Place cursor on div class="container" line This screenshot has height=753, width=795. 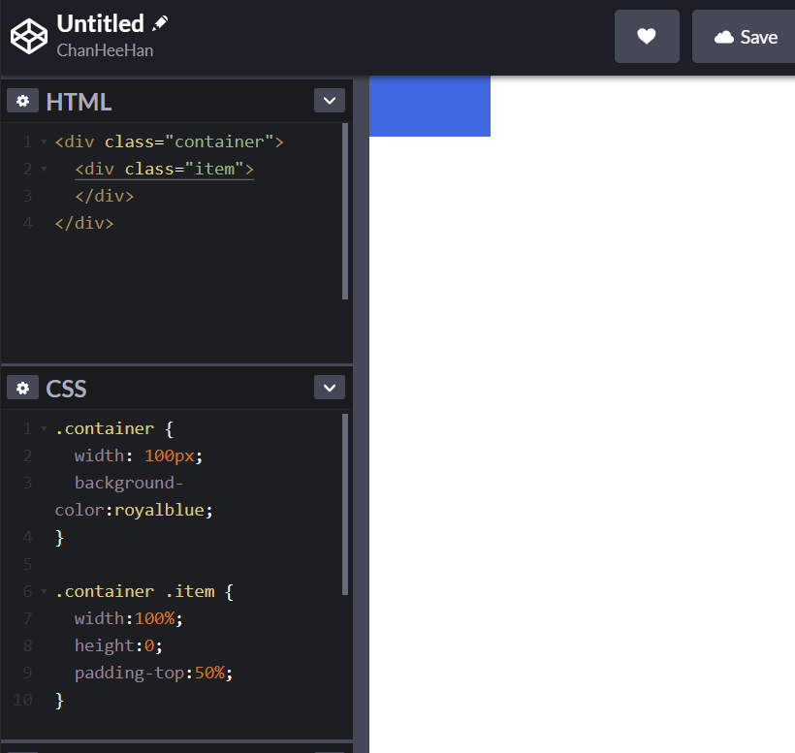coord(170,141)
